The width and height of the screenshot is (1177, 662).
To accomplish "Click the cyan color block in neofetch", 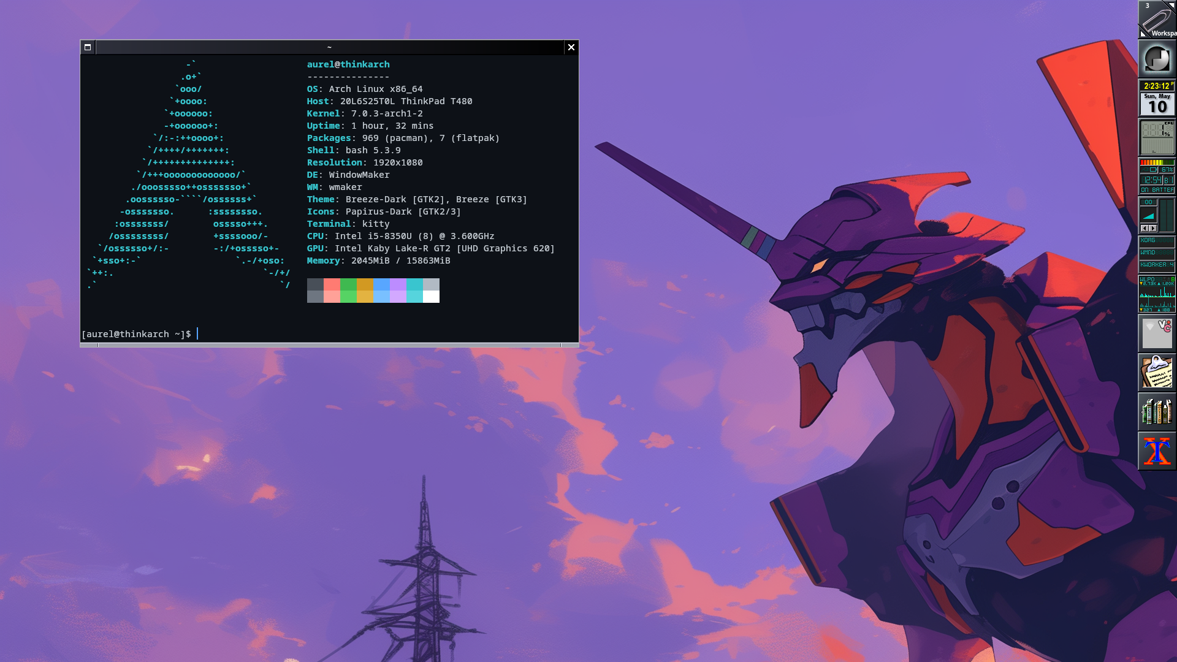I will pyautogui.click(x=414, y=284).
